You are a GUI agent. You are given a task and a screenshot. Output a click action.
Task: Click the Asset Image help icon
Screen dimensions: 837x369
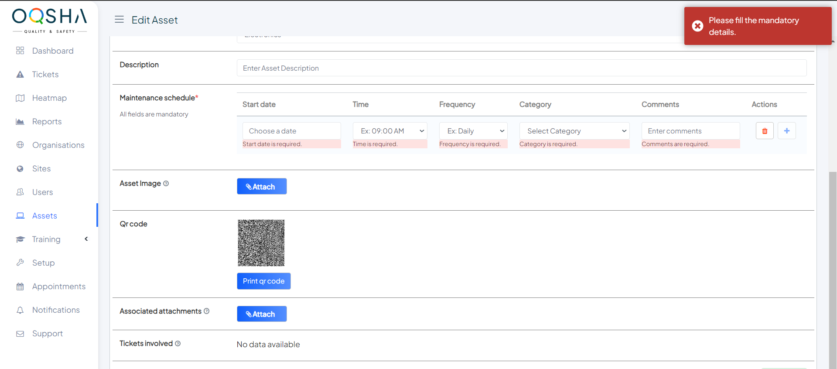pos(166,184)
